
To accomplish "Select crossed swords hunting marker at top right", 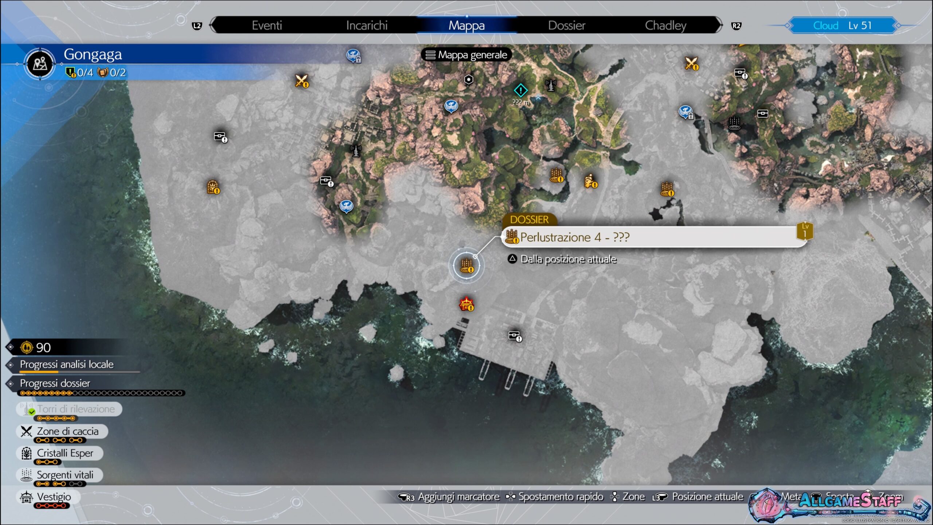I will [691, 63].
